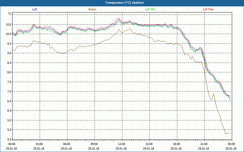Image resolution: width=244 pixels, height=152 pixels.
Task: Click the green Luft Min legend label
Action: coord(150,9)
